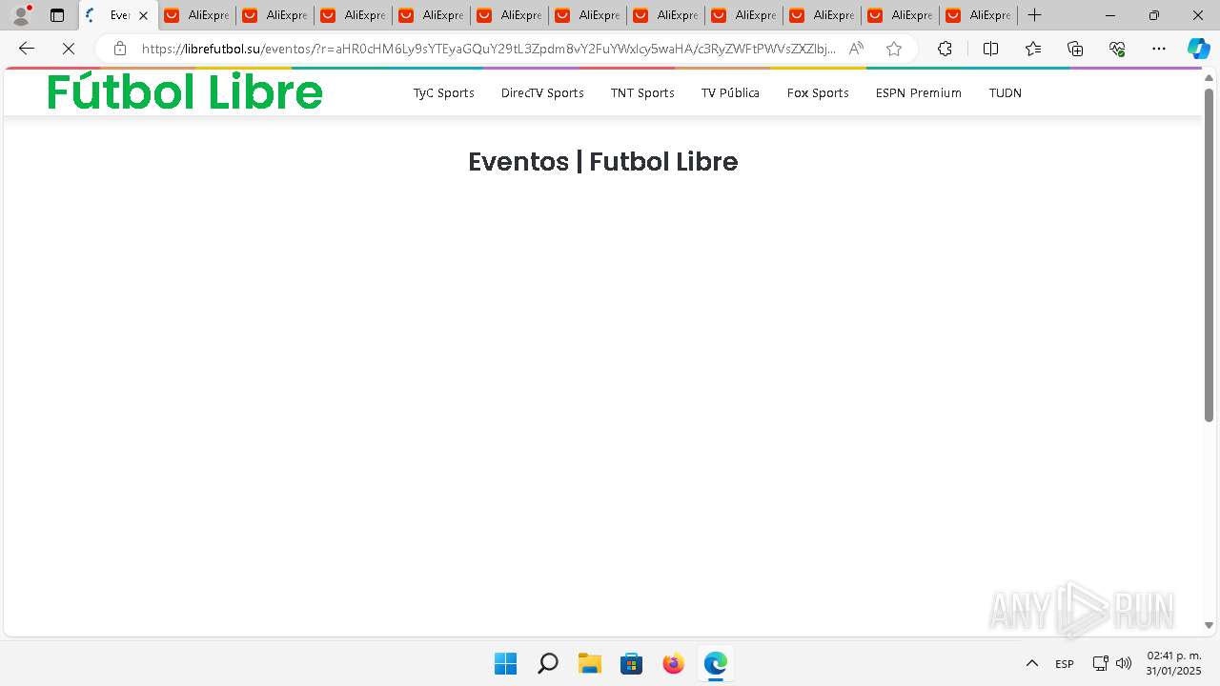Show hidden tray icons chevron
Image resolution: width=1220 pixels, height=686 pixels.
1031,663
